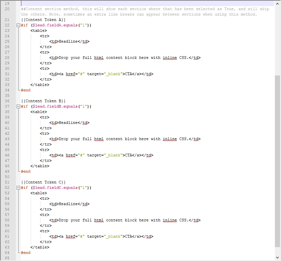281x261 pixels.
Task: Click '#end' on line 49
Action: click(26, 171)
